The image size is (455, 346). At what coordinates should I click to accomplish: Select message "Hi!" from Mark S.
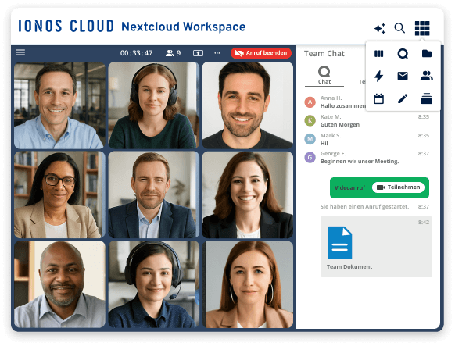click(324, 143)
